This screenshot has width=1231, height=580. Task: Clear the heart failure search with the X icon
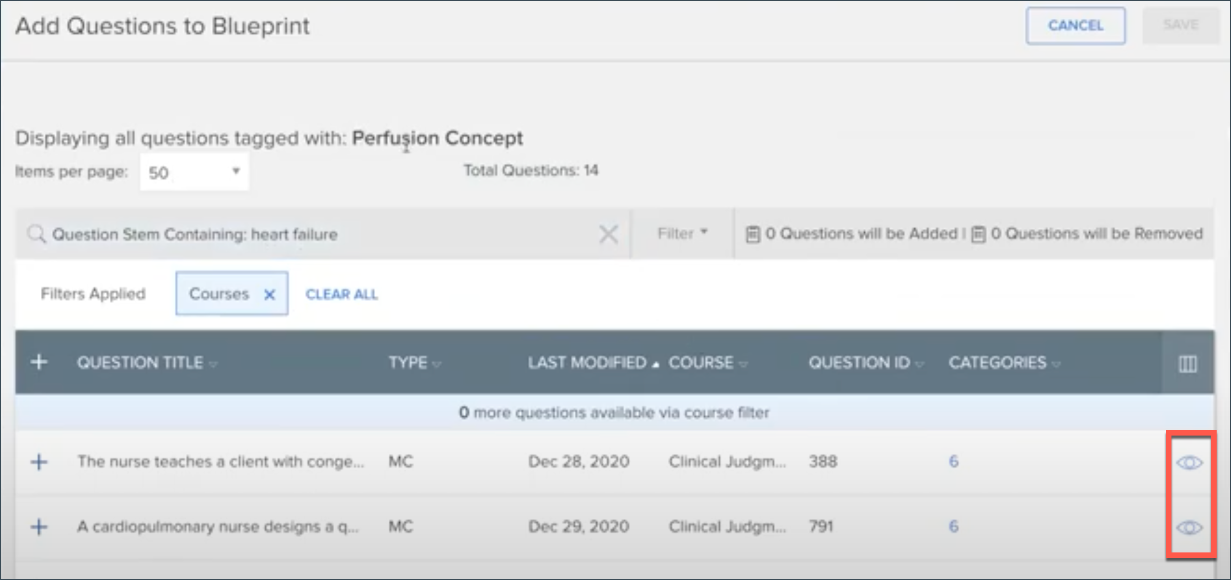coord(608,234)
